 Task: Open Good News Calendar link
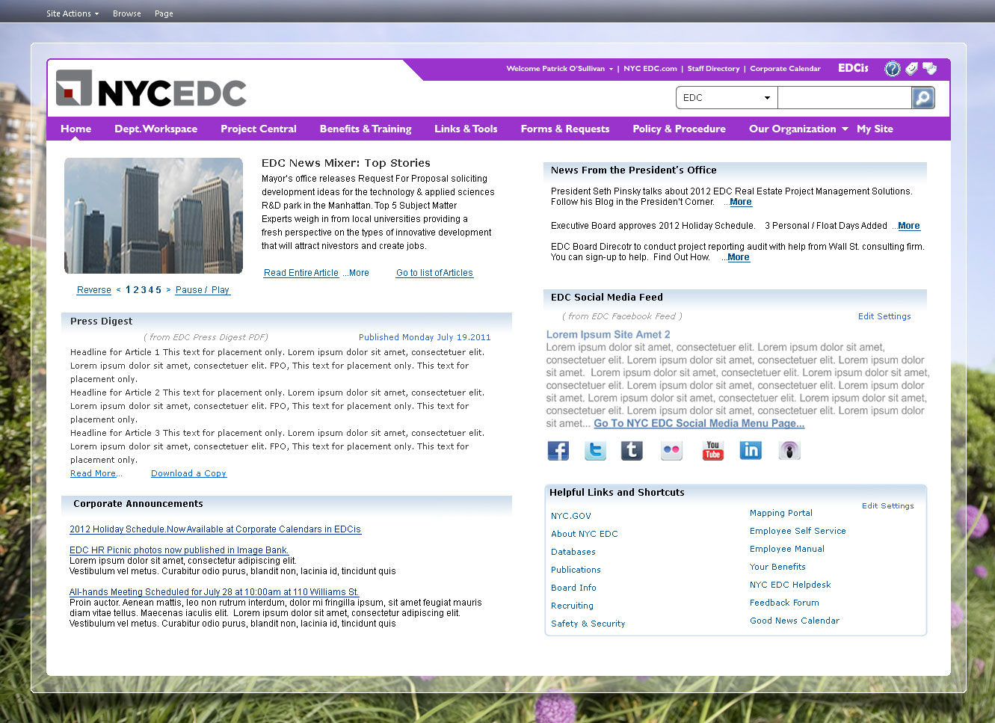coord(795,621)
